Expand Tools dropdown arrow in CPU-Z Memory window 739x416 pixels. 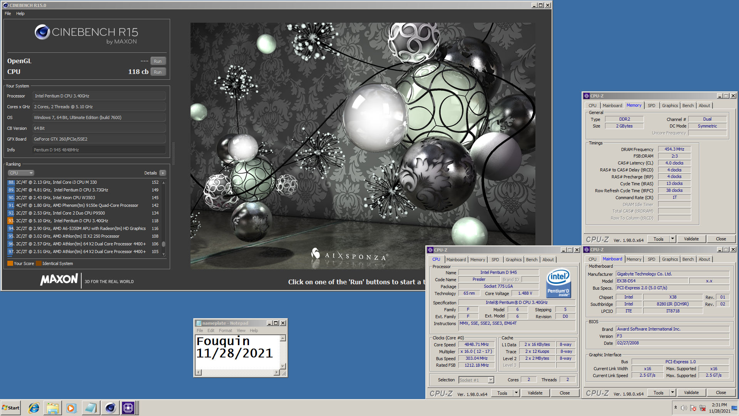pyautogui.click(x=673, y=239)
